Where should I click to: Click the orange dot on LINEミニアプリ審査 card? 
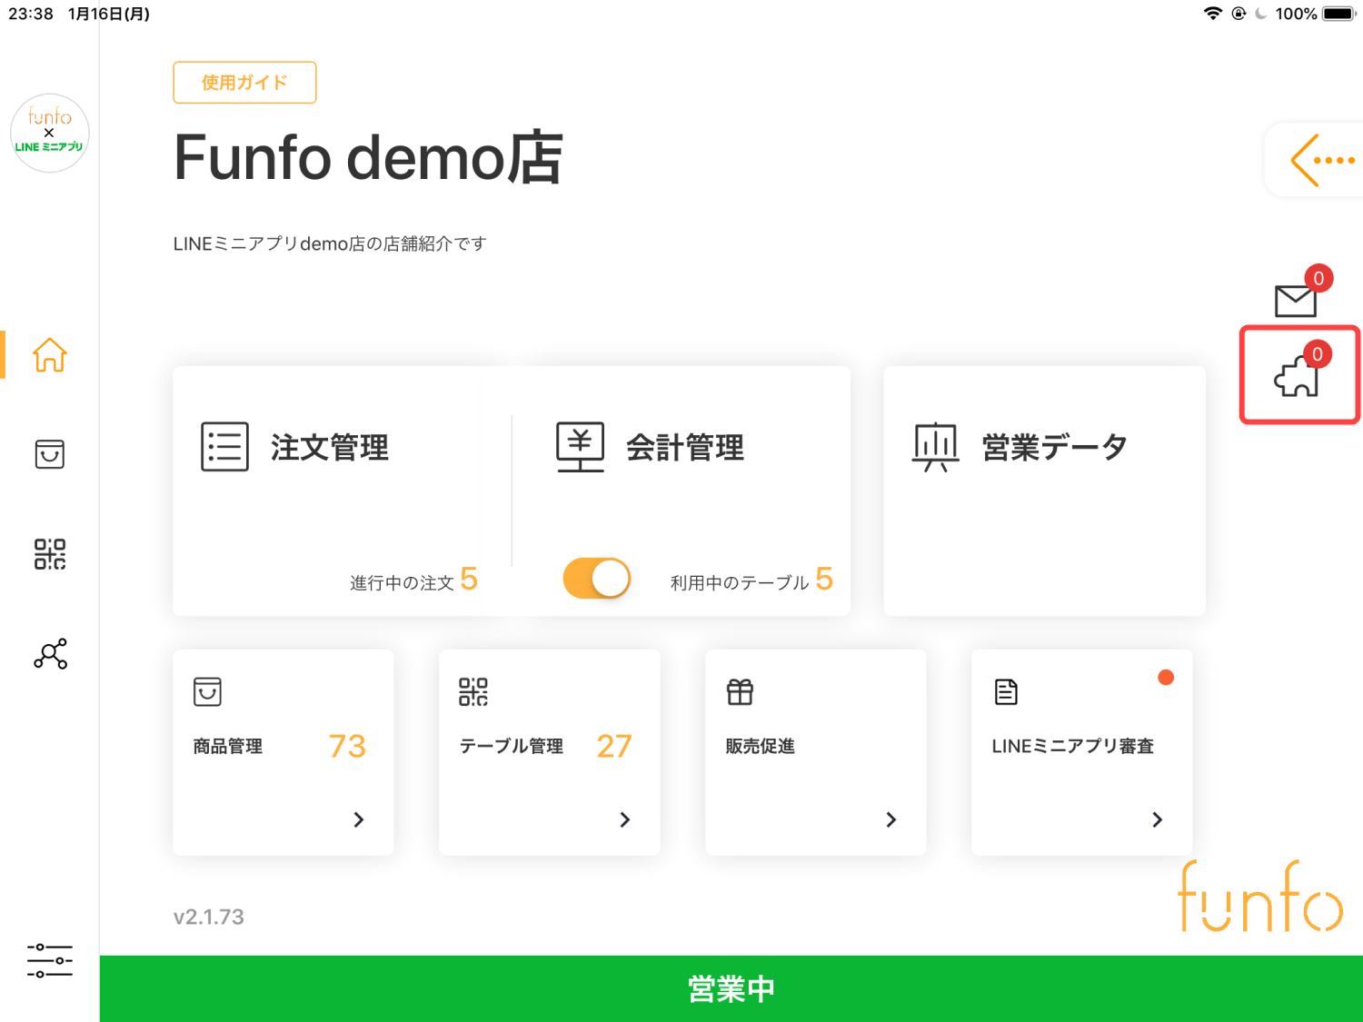click(1166, 677)
